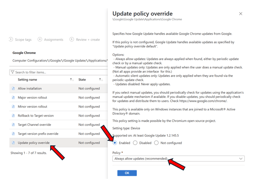Open the Rollback to Target version setting
The image size is (260, 179).
point(36,116)
